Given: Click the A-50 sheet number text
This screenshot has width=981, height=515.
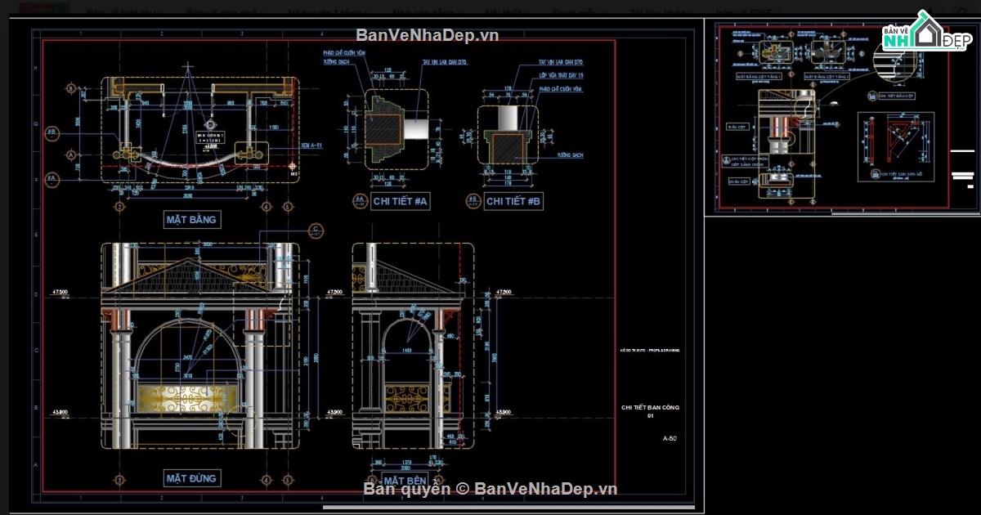Looking at the screenshot, I should (x=670, y=438).
